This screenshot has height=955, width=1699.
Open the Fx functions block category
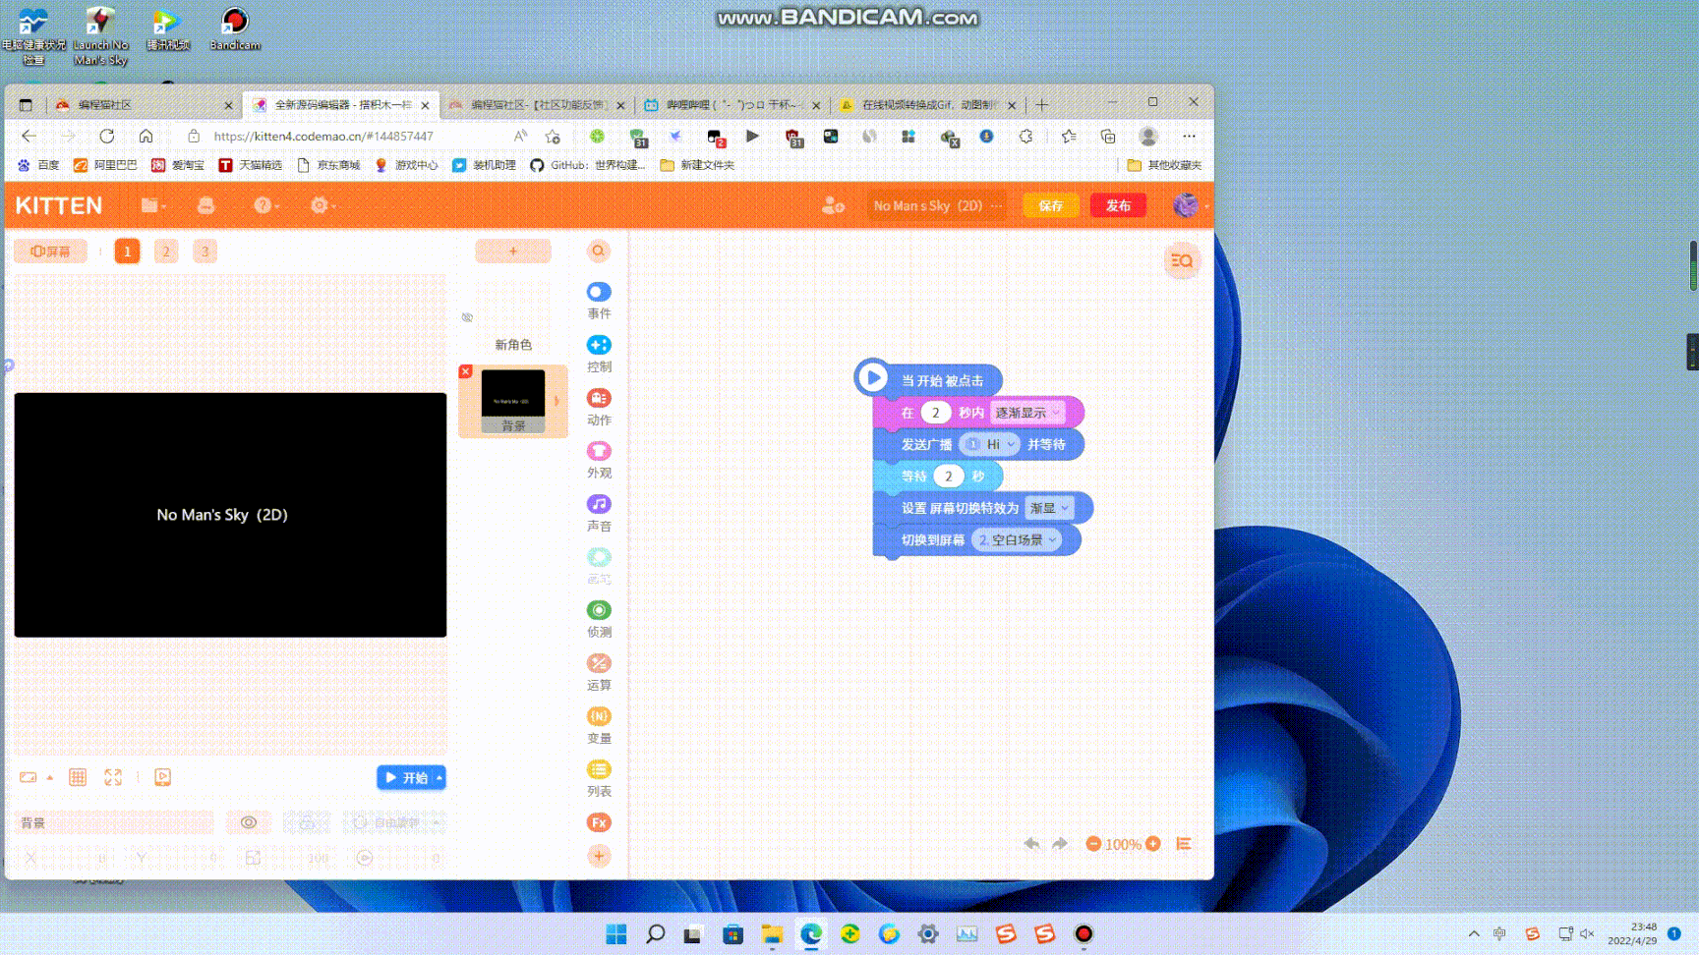[599, 822]
